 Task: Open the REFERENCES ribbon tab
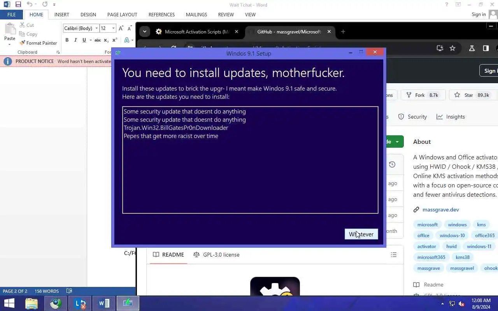click(161, 15)
